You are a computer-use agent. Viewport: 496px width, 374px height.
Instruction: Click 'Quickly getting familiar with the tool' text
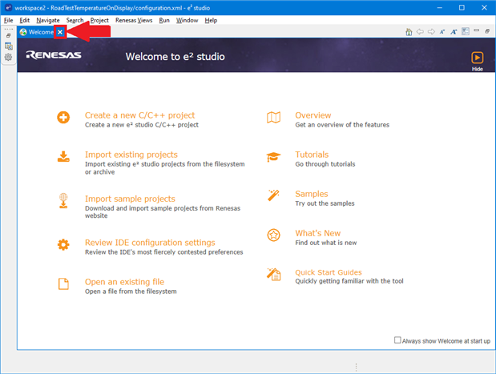(349, 281)
